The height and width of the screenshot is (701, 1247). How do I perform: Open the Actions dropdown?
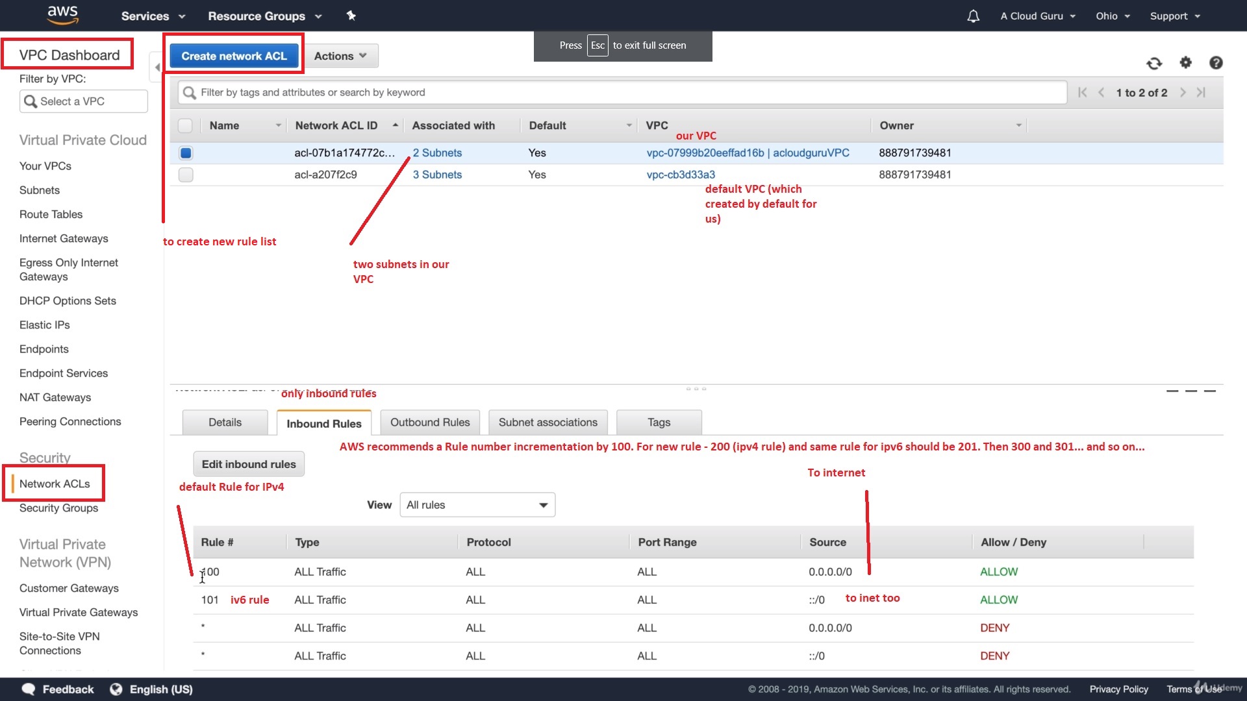[340, 56]
